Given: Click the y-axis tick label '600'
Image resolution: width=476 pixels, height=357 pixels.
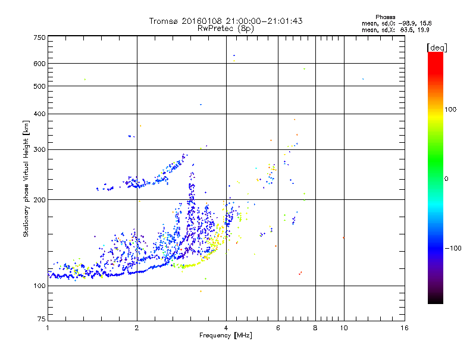Looking at the screenshot, I should pyautogui.click(x=39, y=64).
